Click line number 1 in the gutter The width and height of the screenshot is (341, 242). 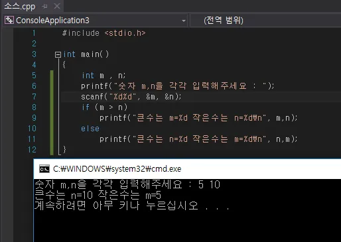[x=34, y=33]
